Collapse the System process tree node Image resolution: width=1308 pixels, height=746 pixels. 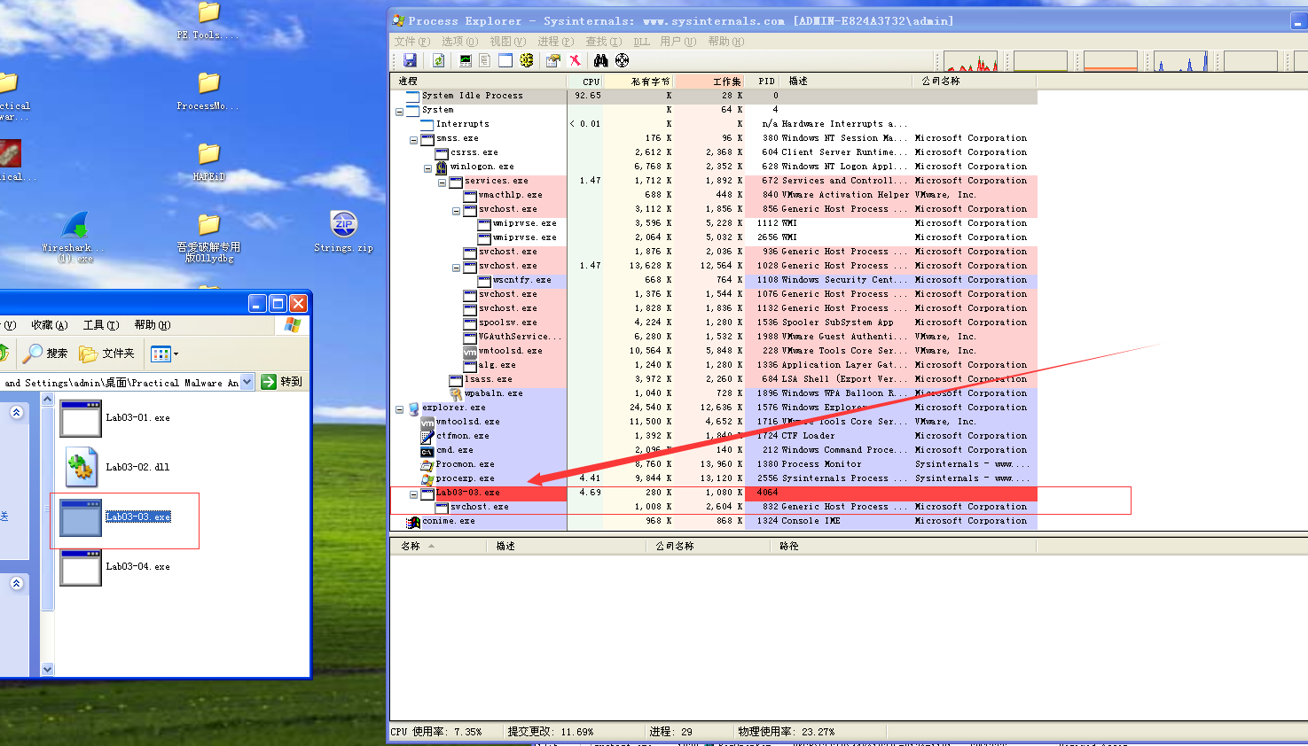[x=399, y=111]
